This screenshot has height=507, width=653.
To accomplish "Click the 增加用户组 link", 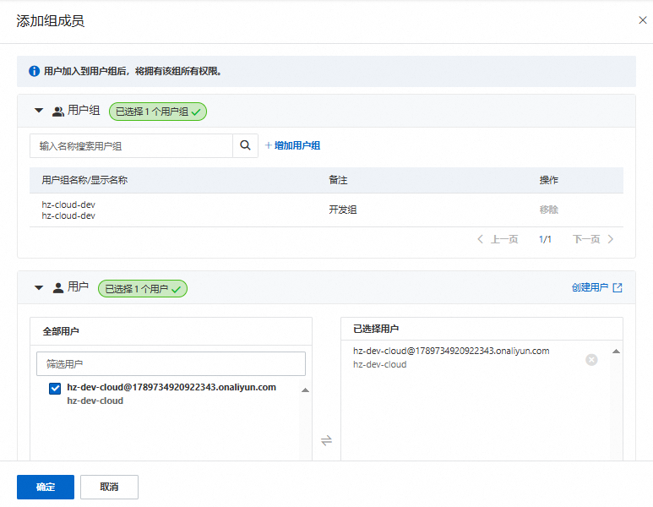I will coord(293,145).
